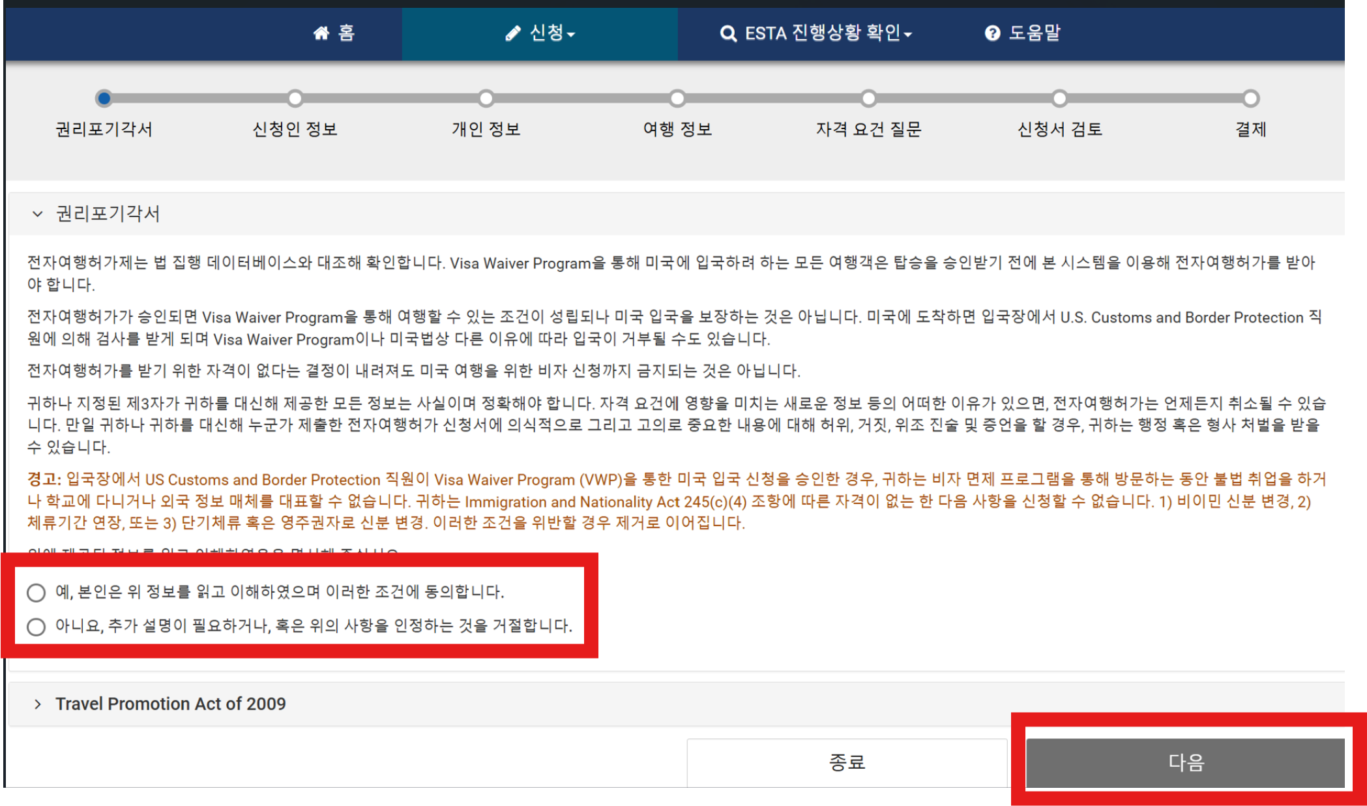Click the 여행 정보 progress step circle
Image resolution: width=1367 pixels, height=806 pixels.
(x=678, y=98)
